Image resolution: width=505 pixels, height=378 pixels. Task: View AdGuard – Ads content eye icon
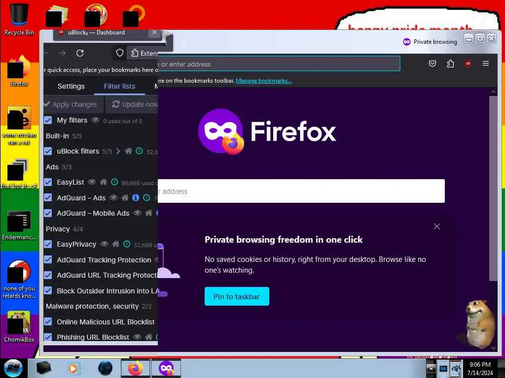[x=113, y=198]
